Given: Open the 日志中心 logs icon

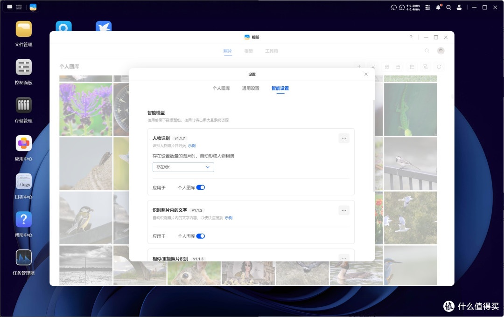Looking at the screenshot, I should 23,181.
